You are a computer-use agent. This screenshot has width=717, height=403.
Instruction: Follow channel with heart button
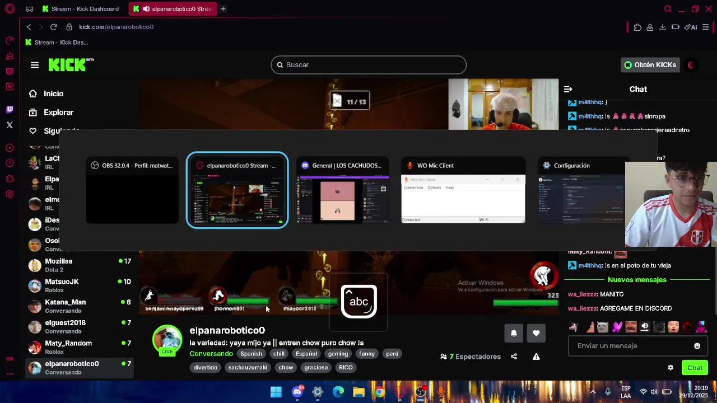point(536,333)
